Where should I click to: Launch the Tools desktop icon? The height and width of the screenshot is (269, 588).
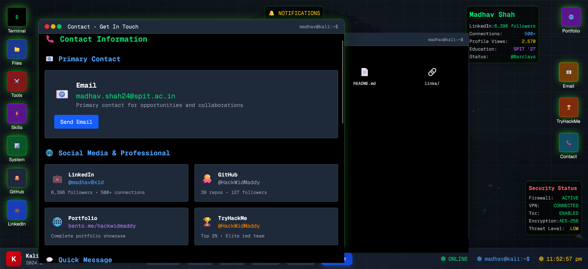pos(17,81)
